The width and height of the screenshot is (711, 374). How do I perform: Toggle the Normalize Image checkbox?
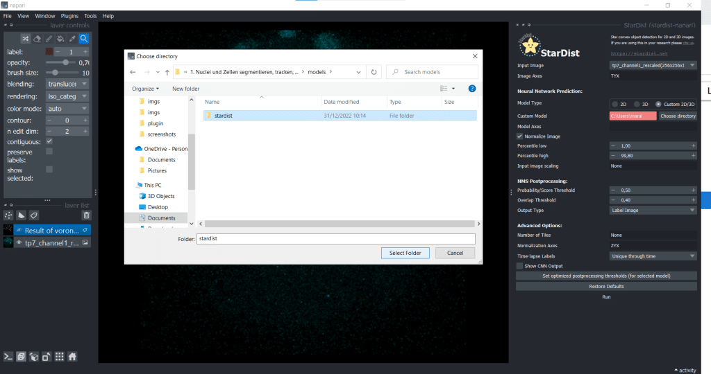(520, 136)
